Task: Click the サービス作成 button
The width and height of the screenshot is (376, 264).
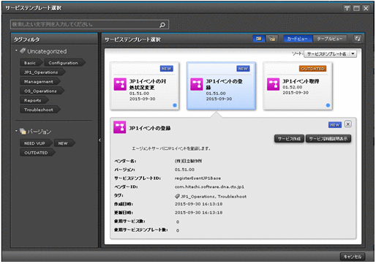Action: 289,139
